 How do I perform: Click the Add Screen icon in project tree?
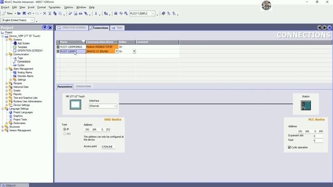click(15, 43)
